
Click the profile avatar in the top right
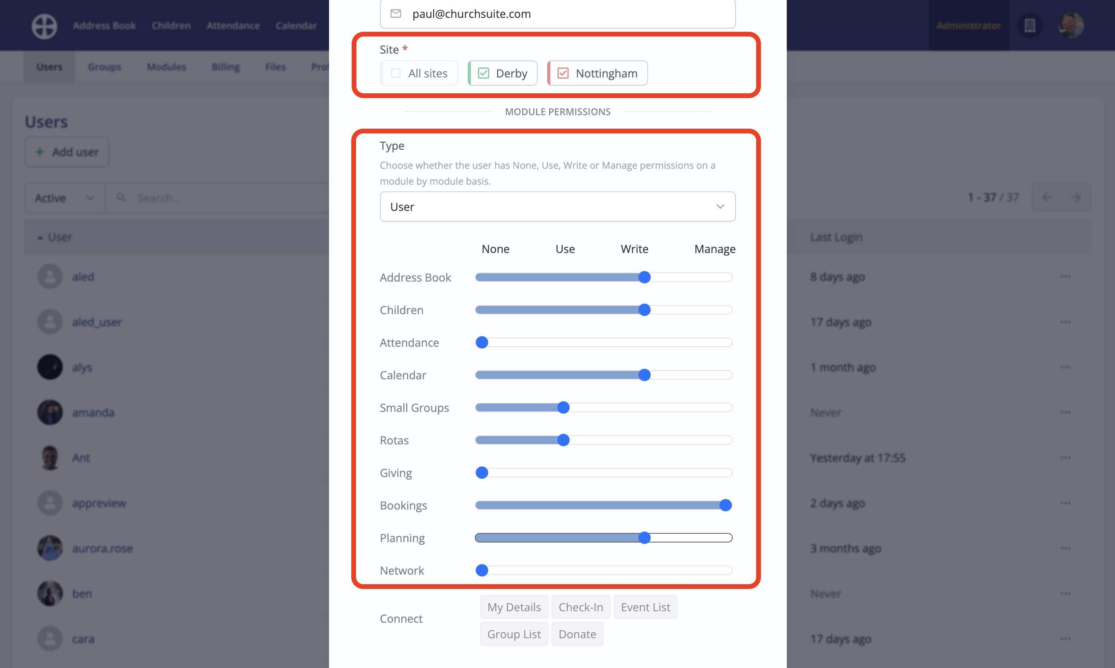click(1070, 26)
